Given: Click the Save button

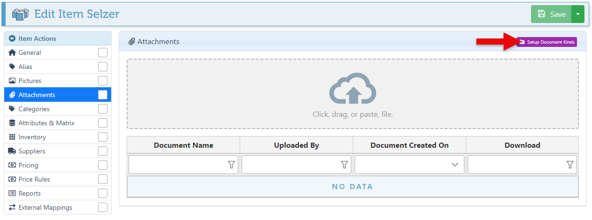Looking at the screenshot, I should (552, 14).
